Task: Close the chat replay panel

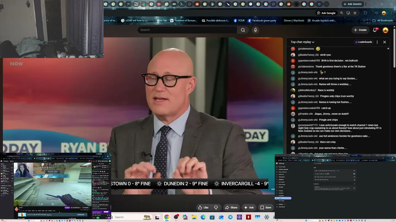Action: (x=385, y=42)
